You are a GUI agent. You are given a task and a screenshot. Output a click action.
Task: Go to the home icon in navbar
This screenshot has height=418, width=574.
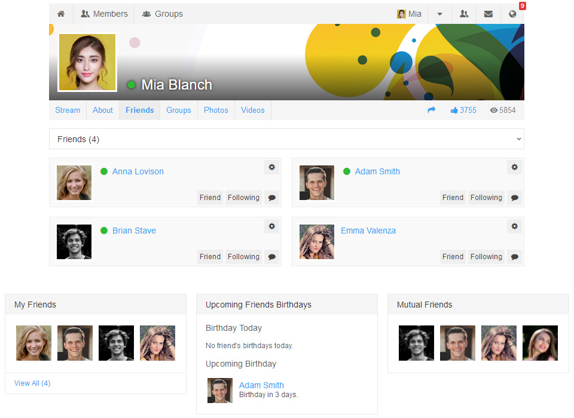[61, 14]
